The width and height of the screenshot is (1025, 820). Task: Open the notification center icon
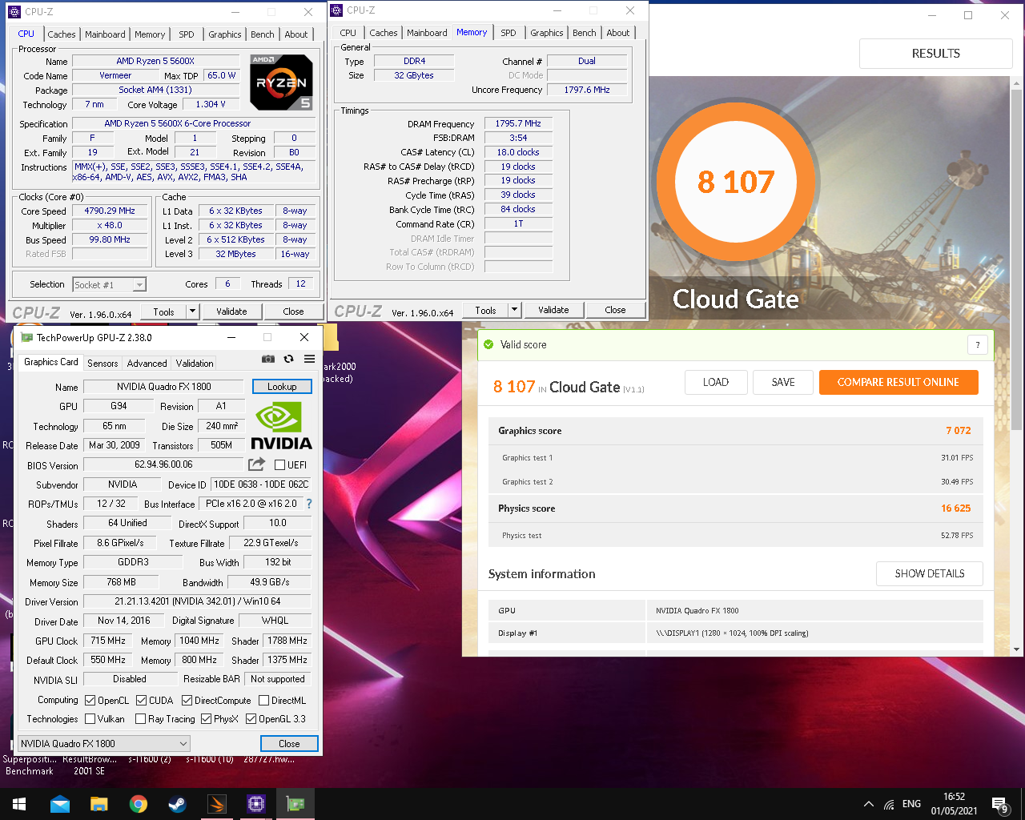coord(999,804)
